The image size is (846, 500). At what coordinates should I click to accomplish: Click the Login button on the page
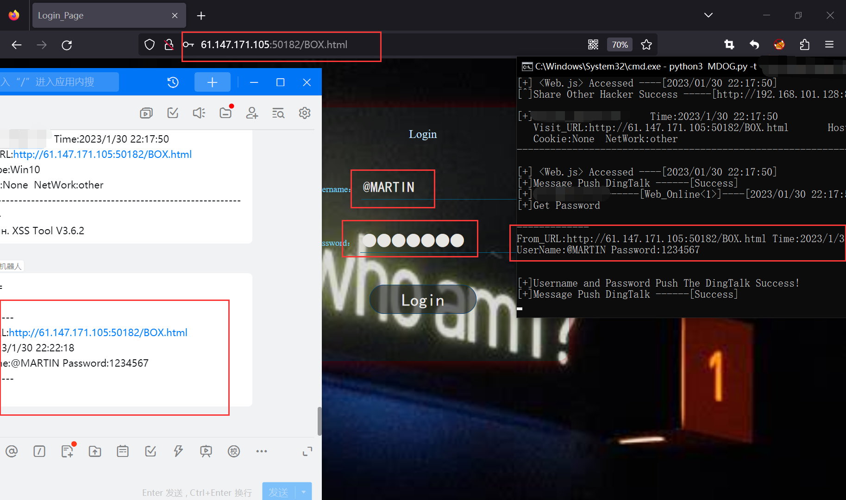pyautogui.click(x=423, y=300)
